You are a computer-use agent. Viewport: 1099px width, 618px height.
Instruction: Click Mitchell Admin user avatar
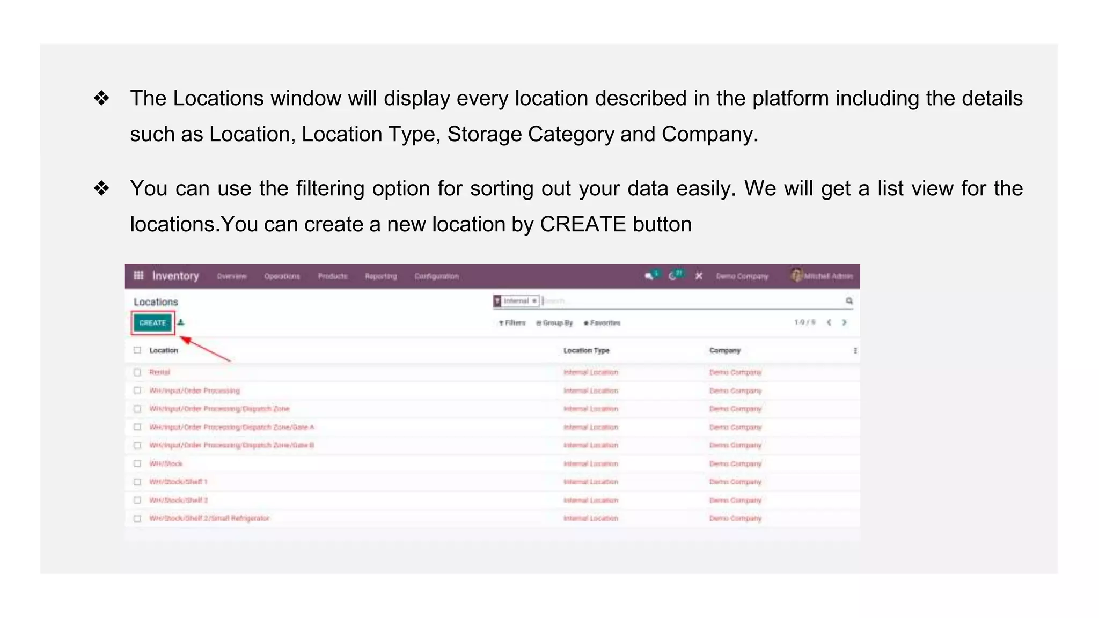(796, 275)
